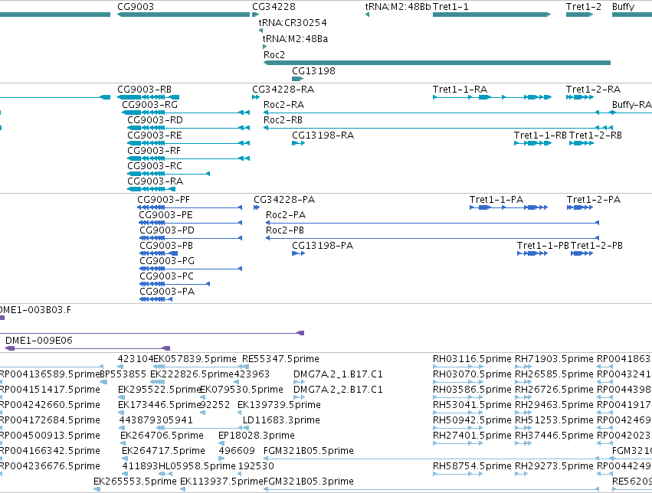Select EST label EK139739.5prime
652x493 pixels.
279,405
